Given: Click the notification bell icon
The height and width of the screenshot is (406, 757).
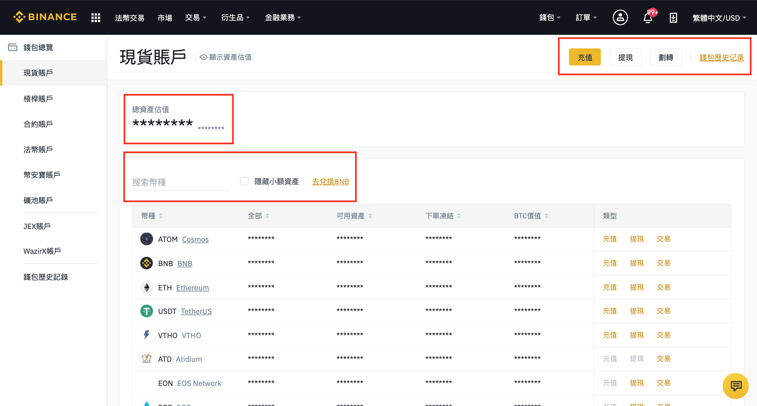Looking at the screenshot, I should click(x=648, y=18).
